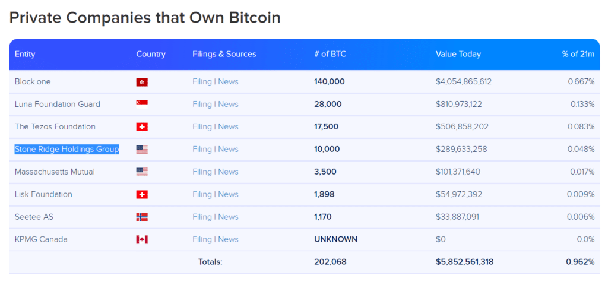Click the % of 21m column header
The height and width of the screenshot is (285, 608).
pos(578,54)
